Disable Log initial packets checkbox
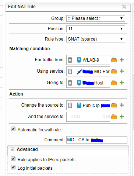This screenshot has width=134, height=176. [x=13, y=167]
